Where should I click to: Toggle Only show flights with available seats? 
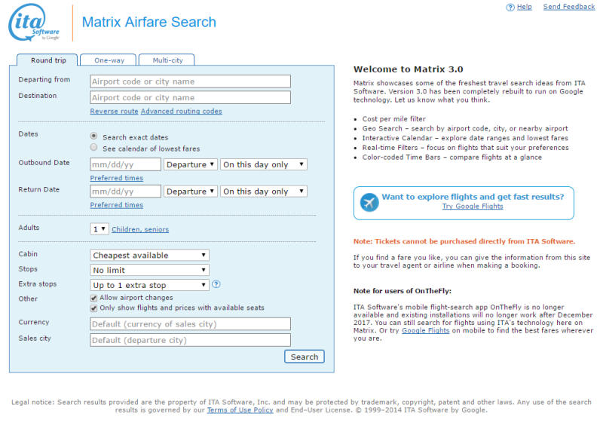(93, 308)
